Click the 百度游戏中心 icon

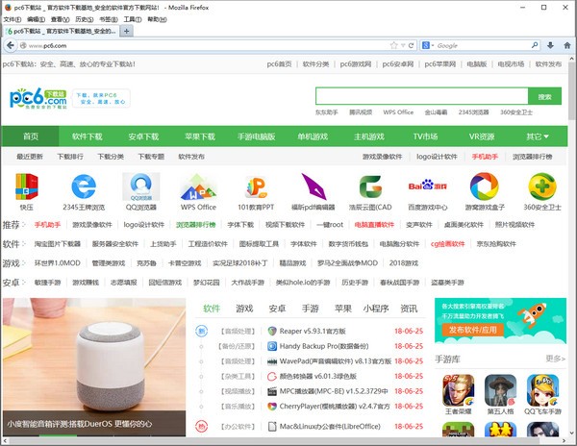[x=428, y=186]
